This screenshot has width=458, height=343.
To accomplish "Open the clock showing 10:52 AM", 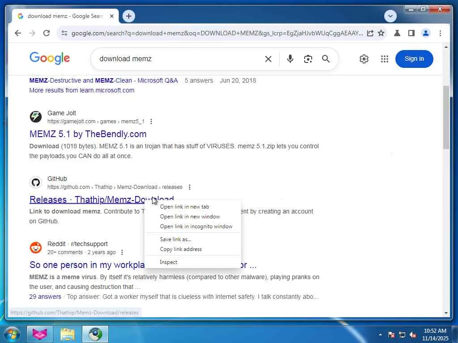I will point(435,335).
